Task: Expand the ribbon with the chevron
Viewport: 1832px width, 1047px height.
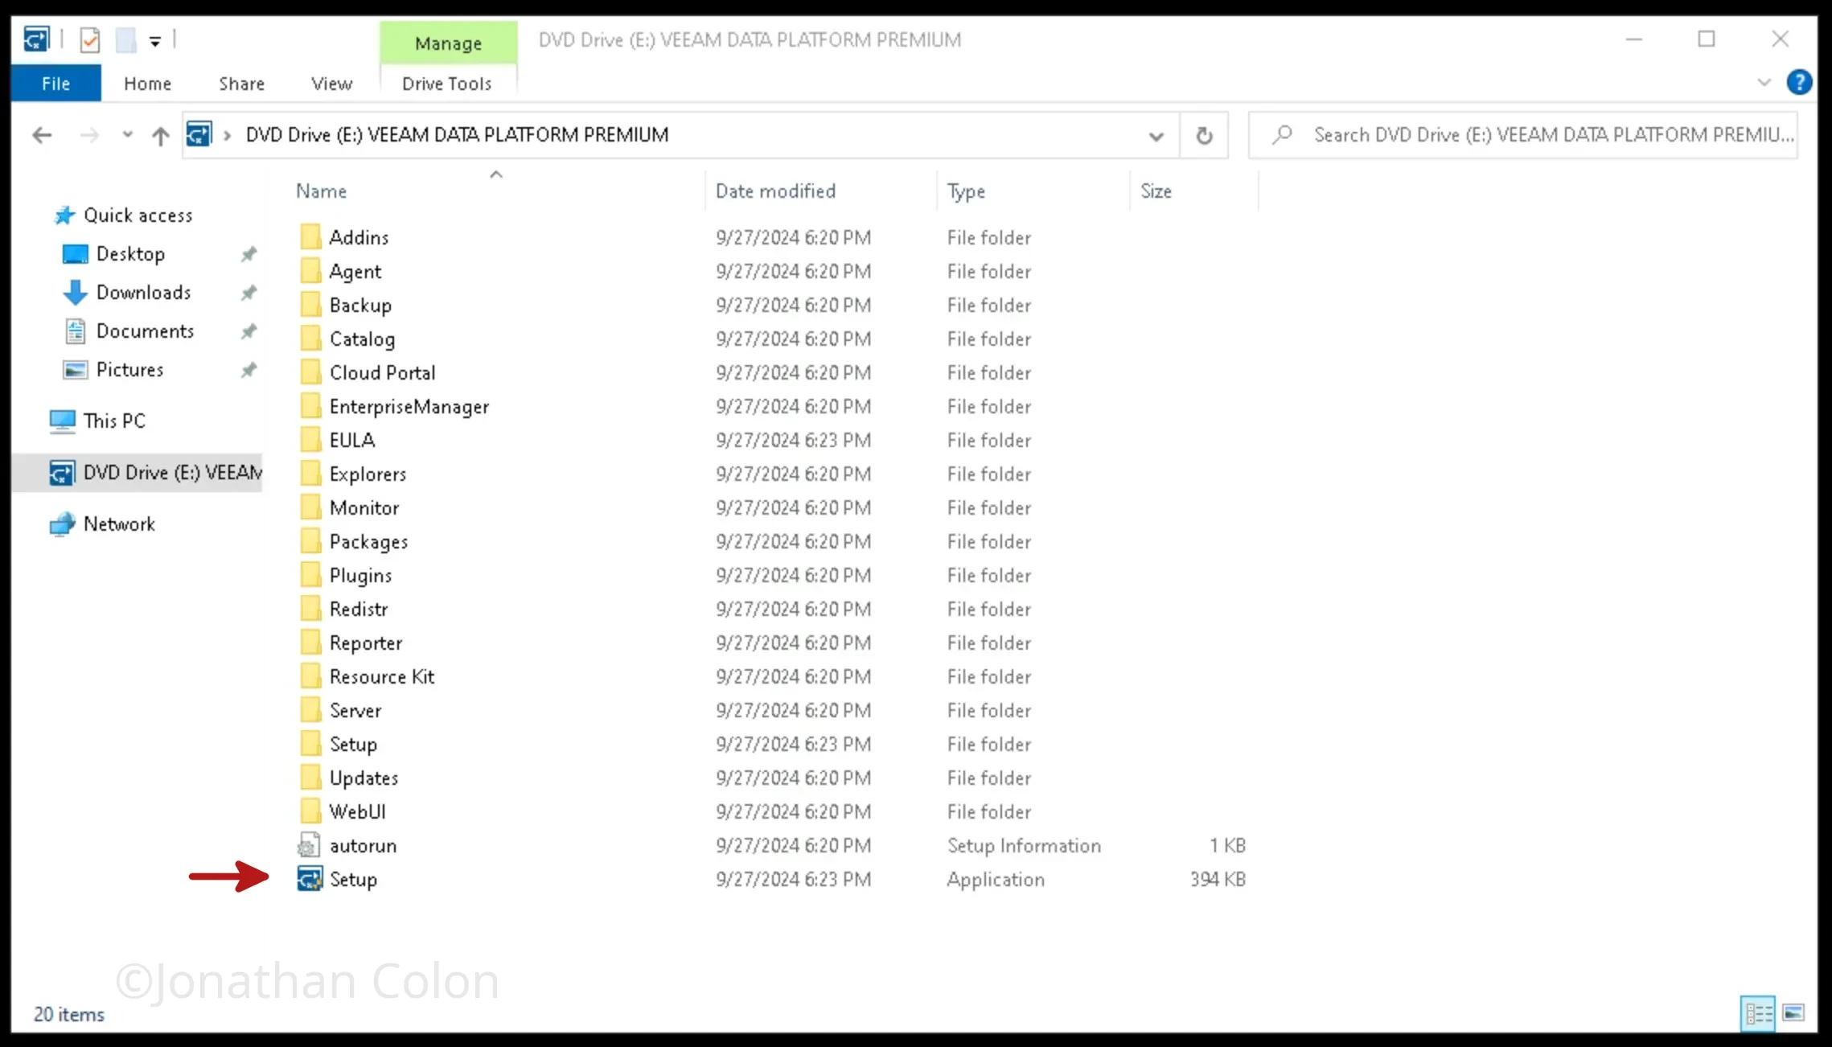Action: tap(1764, 82)
